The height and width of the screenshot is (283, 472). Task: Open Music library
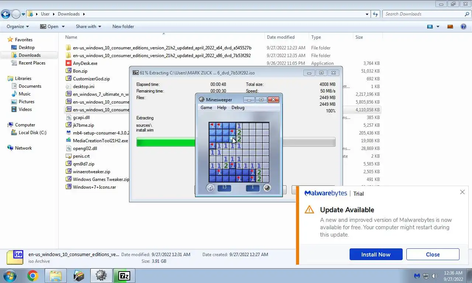tap(25, 94)
